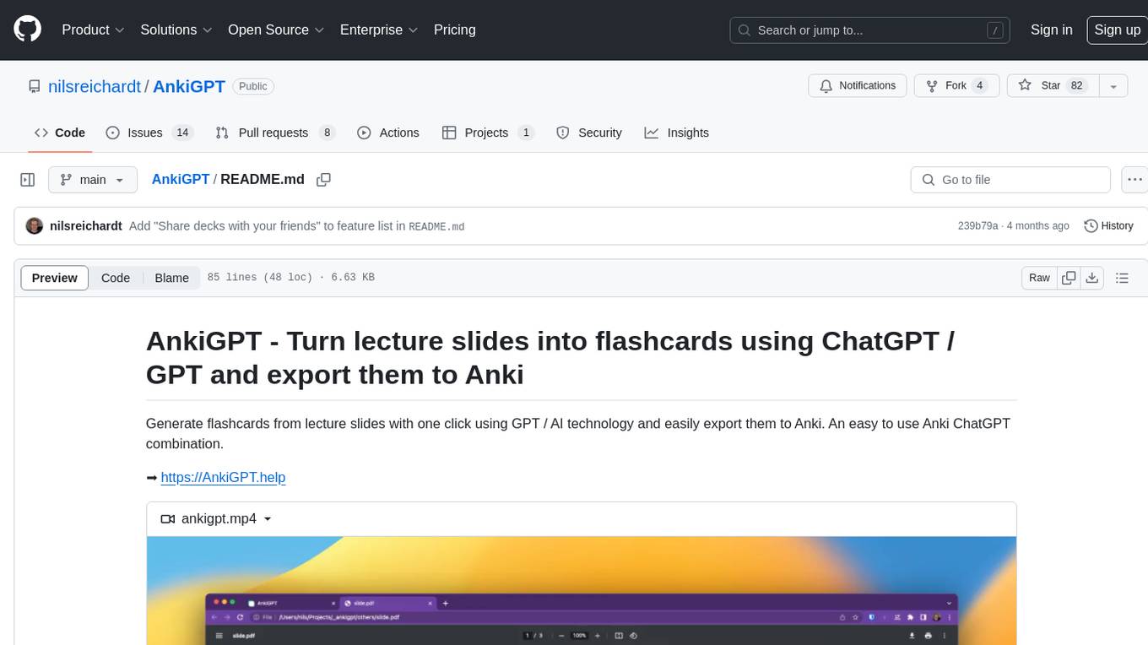This screenshot has height=645, width=1148.
Task: Click the fork count 4
Action: pyautogui.click(x=979, y=86)
